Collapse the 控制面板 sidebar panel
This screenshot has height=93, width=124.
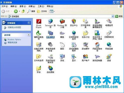click(x=29, y=23)
